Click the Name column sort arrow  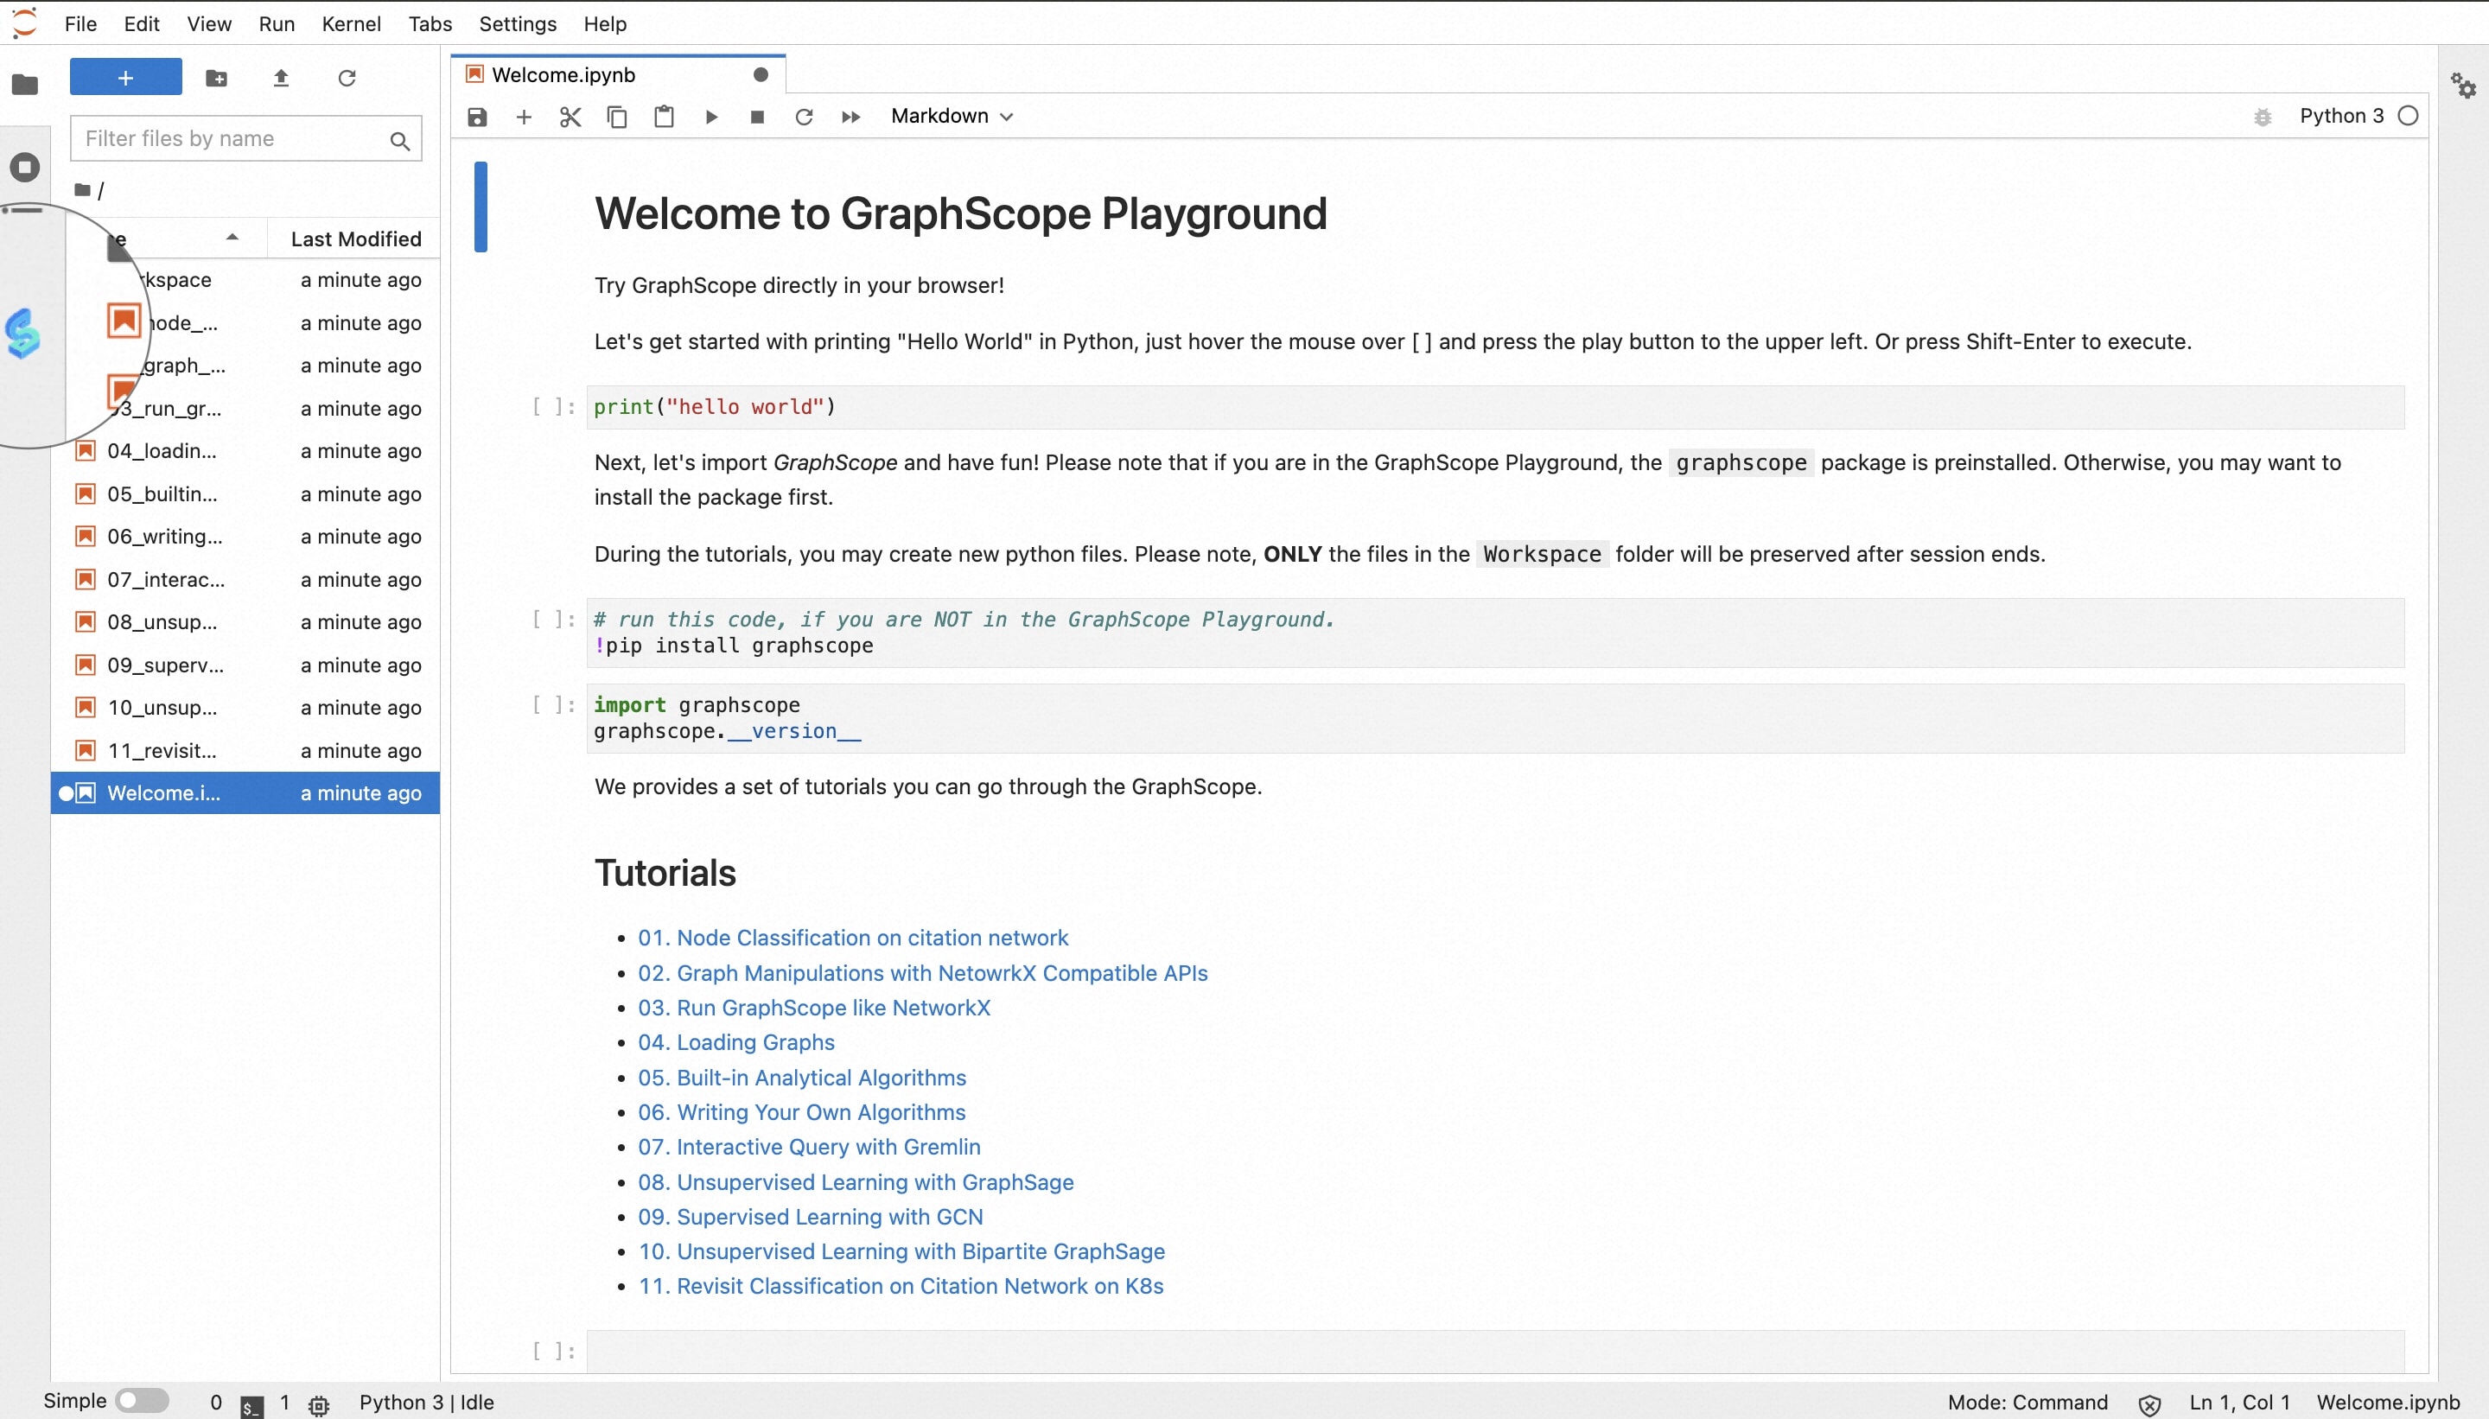coord(232,238)
